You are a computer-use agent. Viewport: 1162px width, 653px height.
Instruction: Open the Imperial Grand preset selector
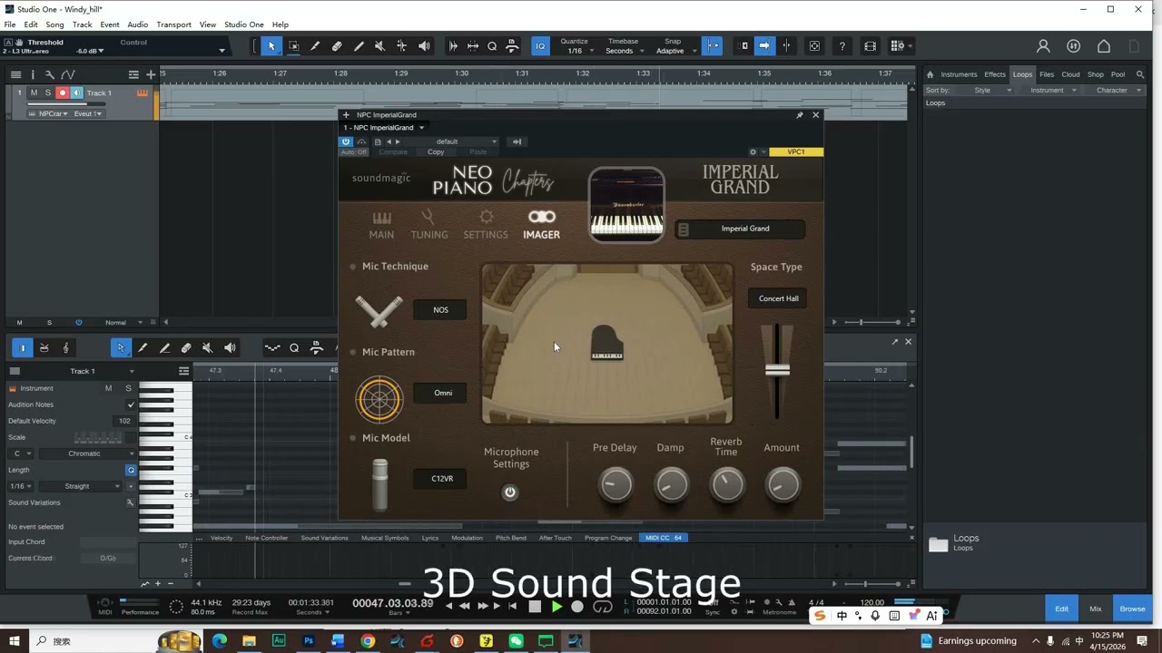pos(740,229)
